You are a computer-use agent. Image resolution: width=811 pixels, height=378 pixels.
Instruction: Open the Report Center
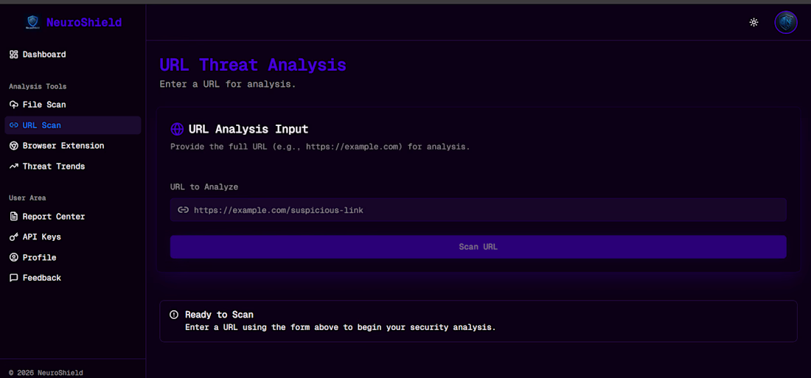coord(73,216)
